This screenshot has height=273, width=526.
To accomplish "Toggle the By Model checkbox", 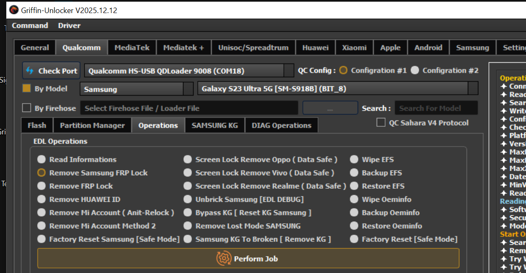I will click(x=27, y=88).
